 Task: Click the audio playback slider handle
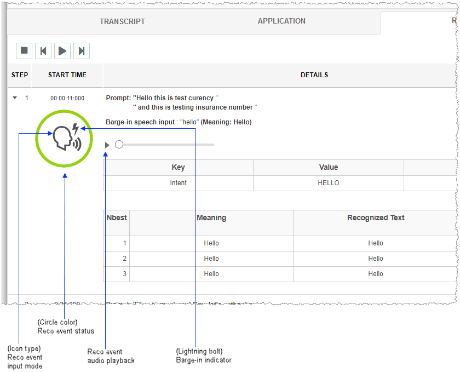tap(119, 145)
